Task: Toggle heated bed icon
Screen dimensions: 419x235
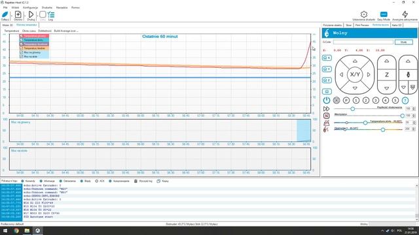Action: (x=326, y=123)
